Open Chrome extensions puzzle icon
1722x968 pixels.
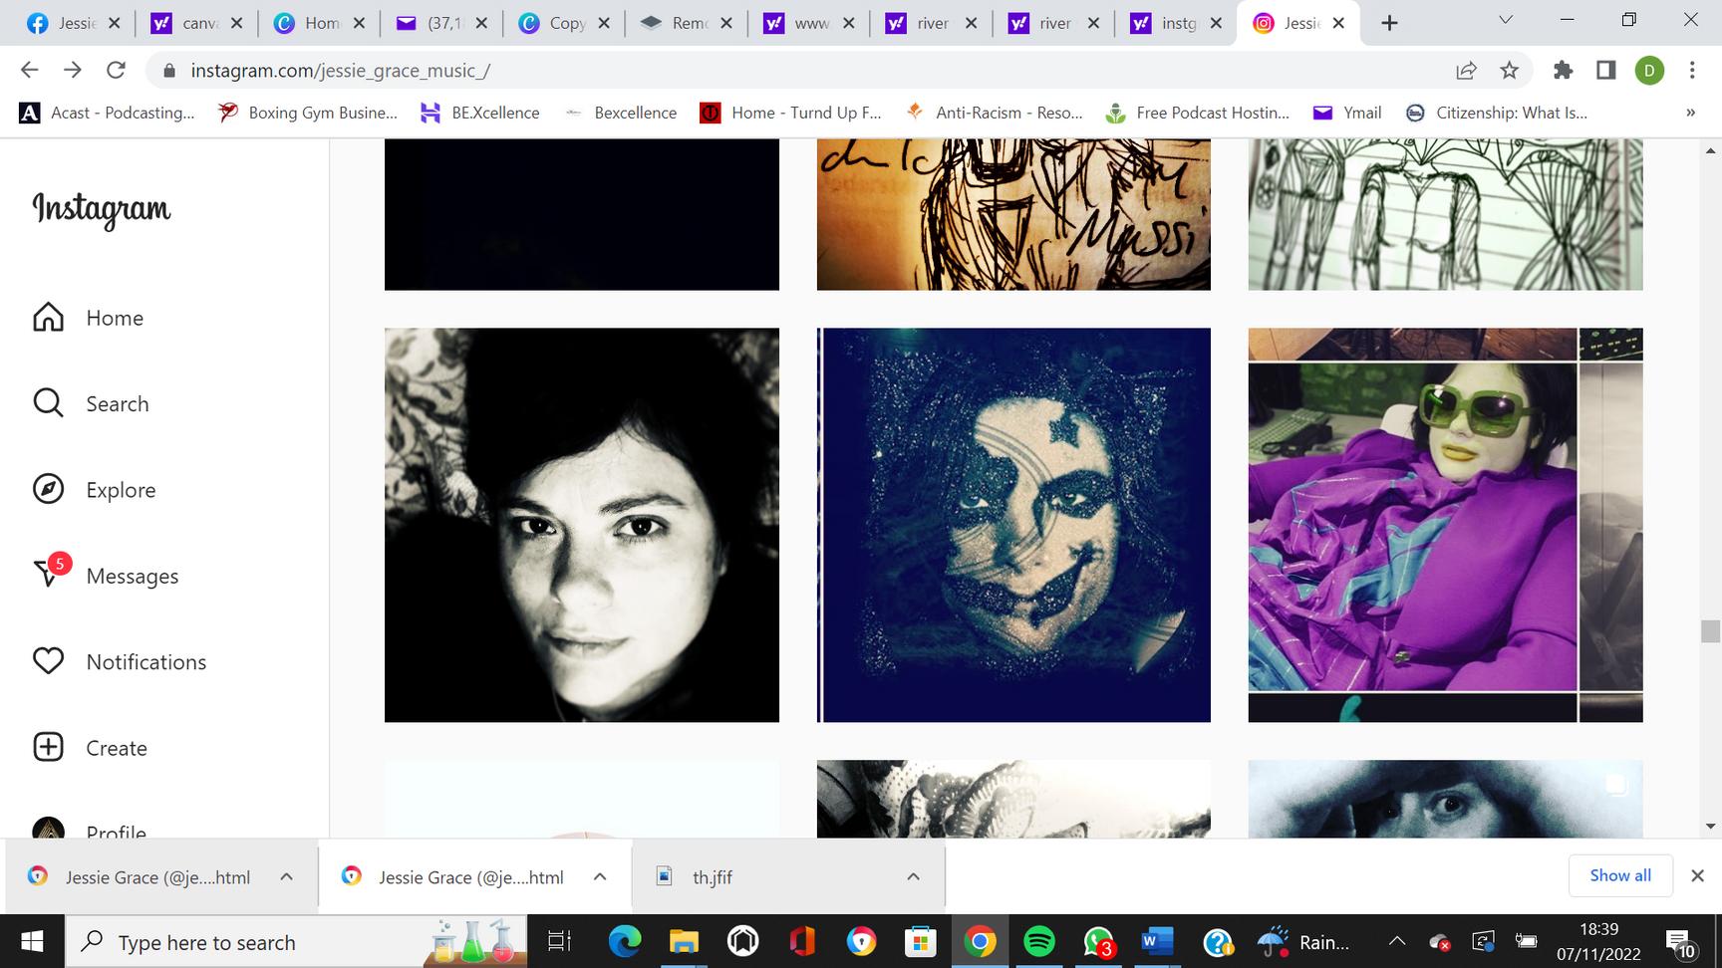coord(1563,70)
